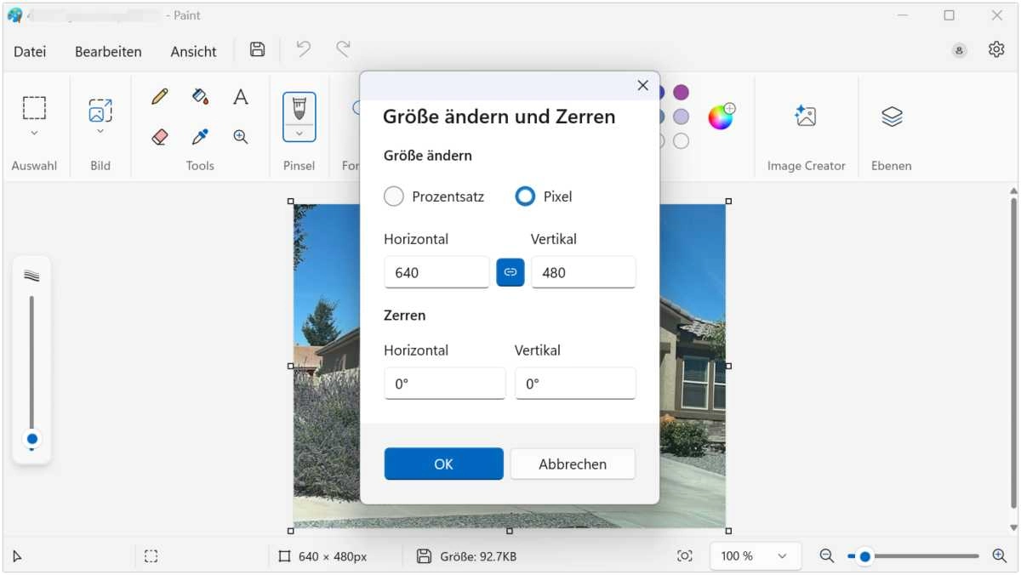The width and height of the screenshot is (1021, 575).
Task: Expand the Bild dropdown arrow
Action: click(x=100, y=132)
